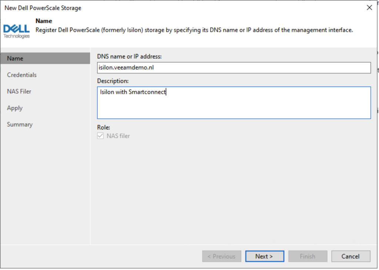Click the 'DNS name or IP address:' label
The height and width of the screenshot is (270, 379).
[x=130, y=56]
